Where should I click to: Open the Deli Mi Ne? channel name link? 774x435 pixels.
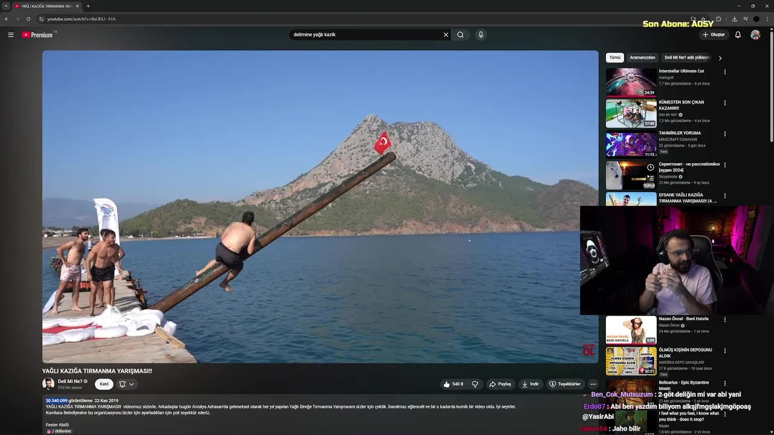(x=70, y=381)
